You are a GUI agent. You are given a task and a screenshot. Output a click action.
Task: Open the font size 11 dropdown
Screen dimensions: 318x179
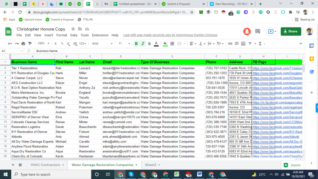tap(124, 43)
